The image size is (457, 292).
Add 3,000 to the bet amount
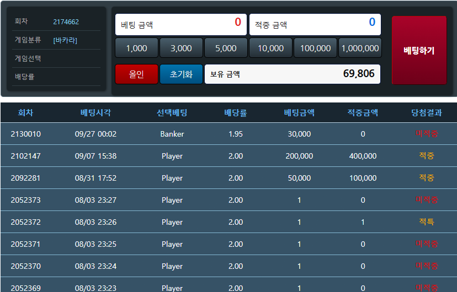[181, 48]
